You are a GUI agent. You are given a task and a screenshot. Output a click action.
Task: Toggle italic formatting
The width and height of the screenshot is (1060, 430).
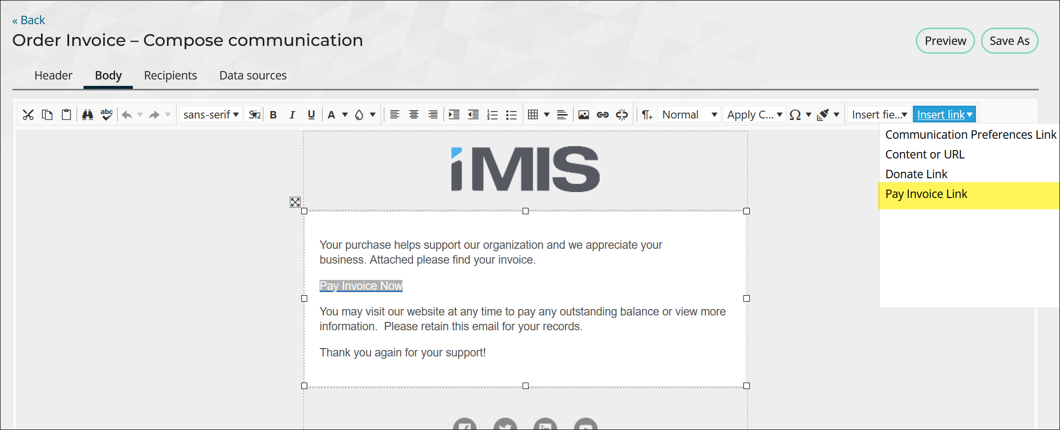tap(292, 115)
